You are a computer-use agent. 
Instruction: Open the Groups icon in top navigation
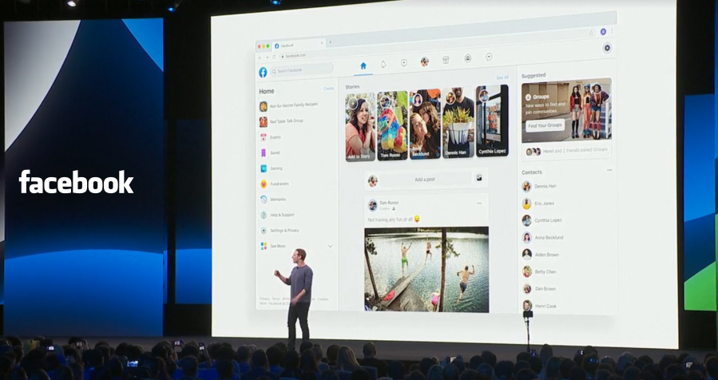[467, 58]
